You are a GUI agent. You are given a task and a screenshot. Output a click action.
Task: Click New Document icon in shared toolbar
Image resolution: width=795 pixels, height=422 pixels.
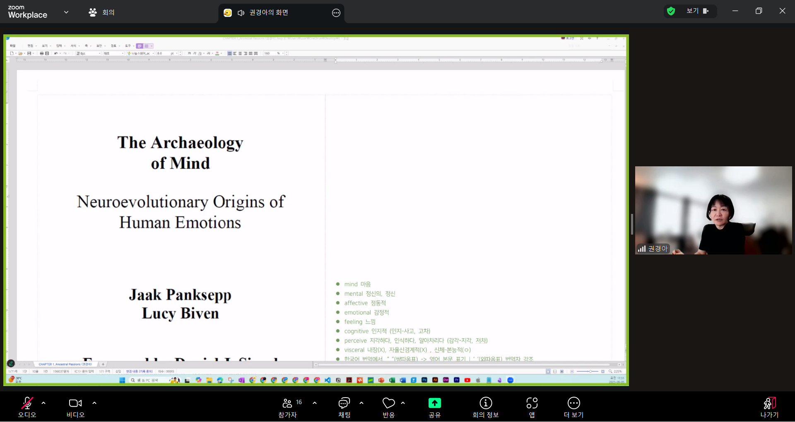coord(12,53)
